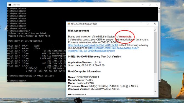Click the Discovery Tool GUI Version heading
The height and width of the screenshot is (103, 184).
[x=94, y=56]
